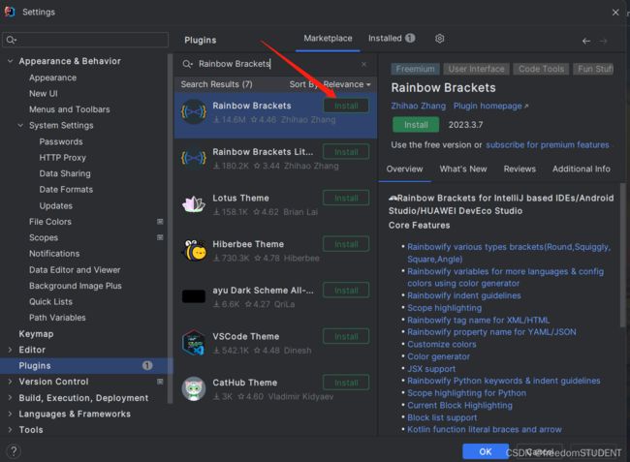Expand Build, Execution, Deployment section

[x=10, y=398]
